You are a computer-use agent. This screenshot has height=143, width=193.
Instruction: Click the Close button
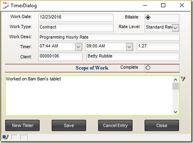pos(162,126)
